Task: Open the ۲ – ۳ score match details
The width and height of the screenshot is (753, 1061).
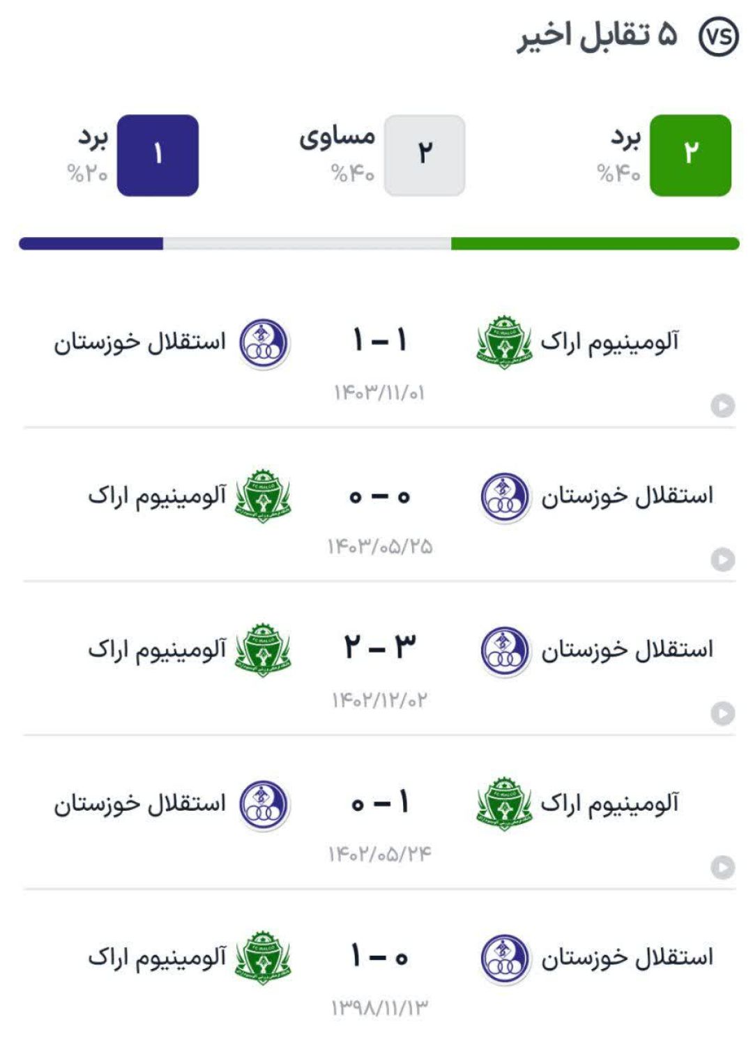Action: point(379,647)
